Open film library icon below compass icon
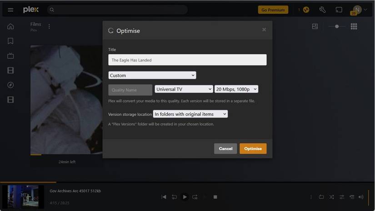Image resolution: width=375 pixels, height=211 pixels. 10,100
